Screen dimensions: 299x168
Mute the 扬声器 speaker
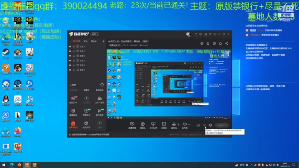184,125
